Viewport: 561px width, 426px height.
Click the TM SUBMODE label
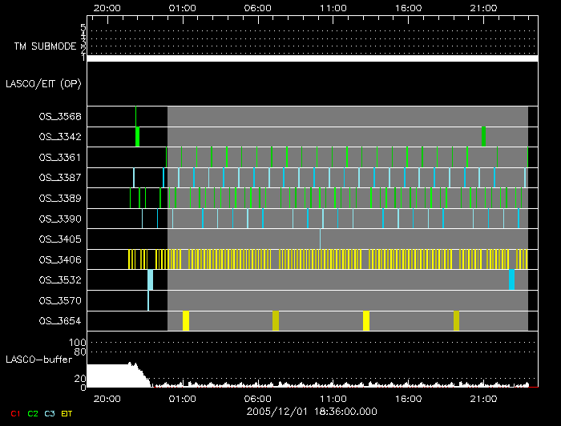(x=46, y=46)
